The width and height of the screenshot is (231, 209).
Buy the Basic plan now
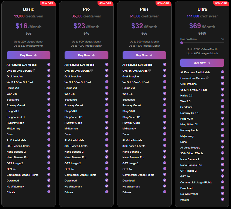29,55
